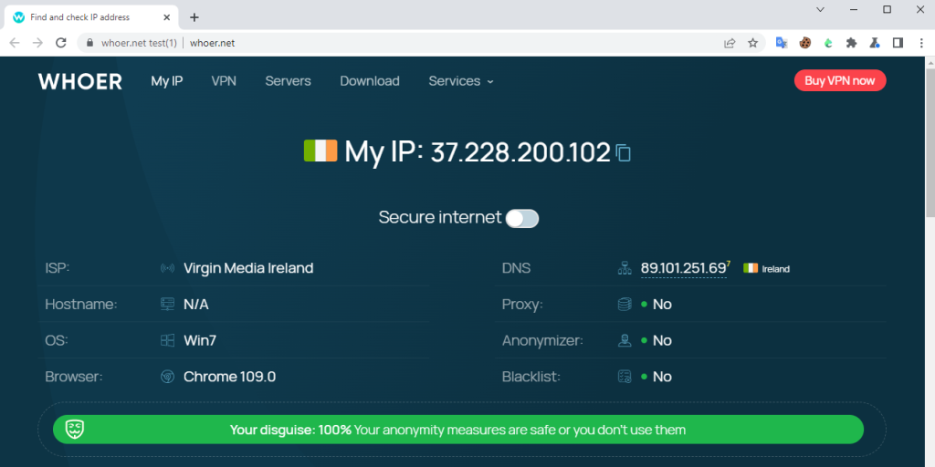Screen dimensions: 935x467
Task: Click the page vertical scrollbar thumb
Action: click(930, 143)
